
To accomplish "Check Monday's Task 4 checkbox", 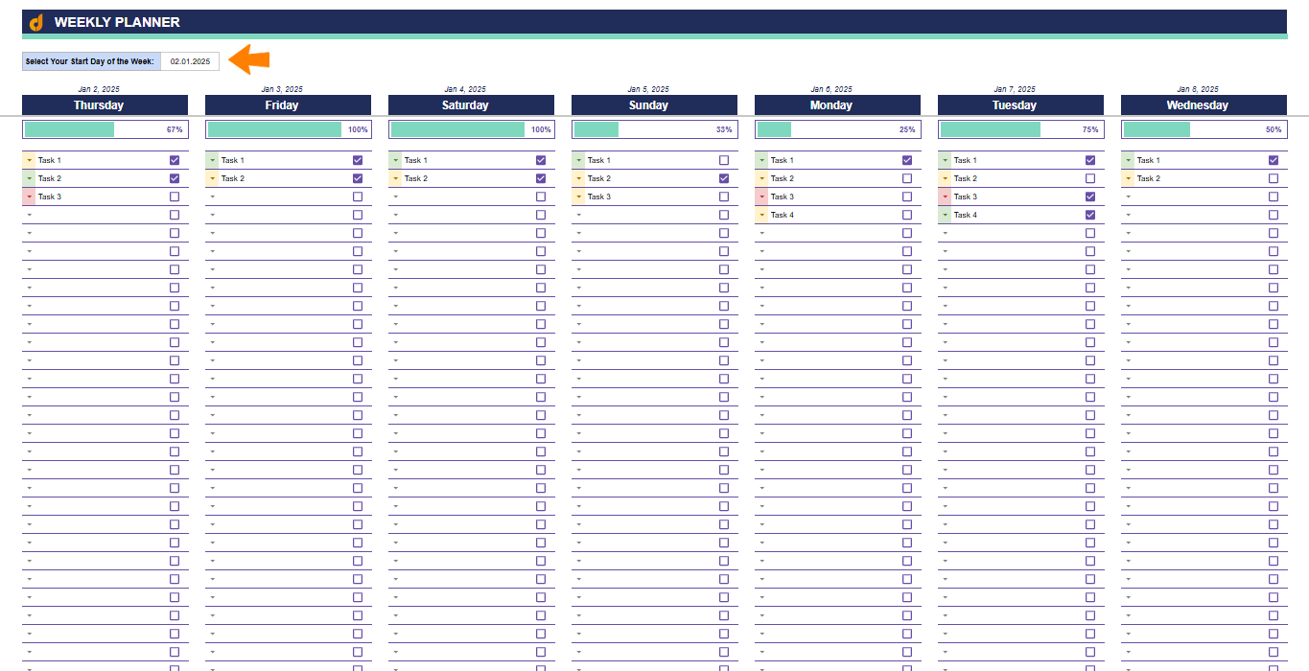I will click(x=907, y=215).
